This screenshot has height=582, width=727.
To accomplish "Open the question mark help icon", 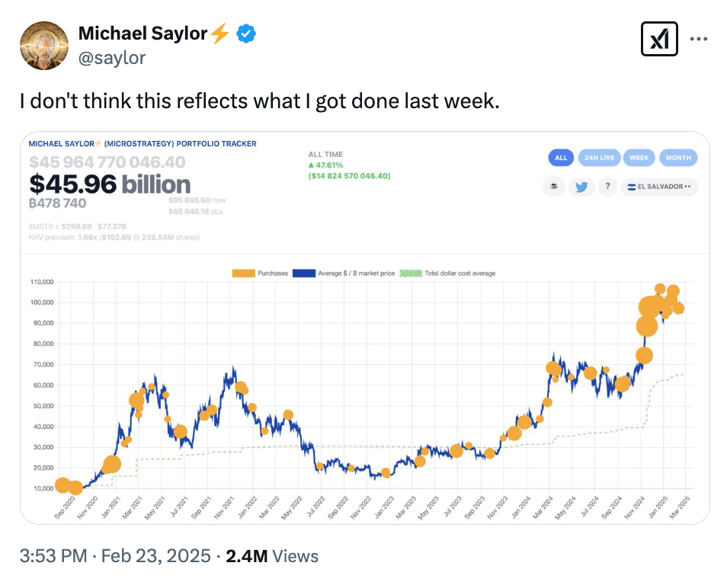I will (x=607, y=186).
